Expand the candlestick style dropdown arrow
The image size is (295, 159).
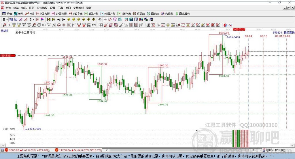coord(33,20)
